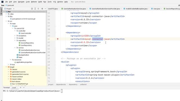Image resolution: width=180 pixels, height=101 pixels.
Task: Open the Build menu
Action: [x=40, y=2]
